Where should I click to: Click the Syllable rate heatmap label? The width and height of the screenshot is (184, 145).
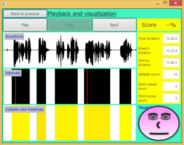24,109
